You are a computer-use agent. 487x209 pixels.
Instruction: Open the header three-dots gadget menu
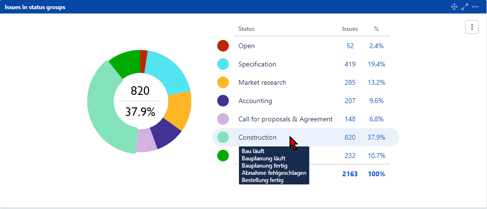pyautogui.click(x=475, y=7)
